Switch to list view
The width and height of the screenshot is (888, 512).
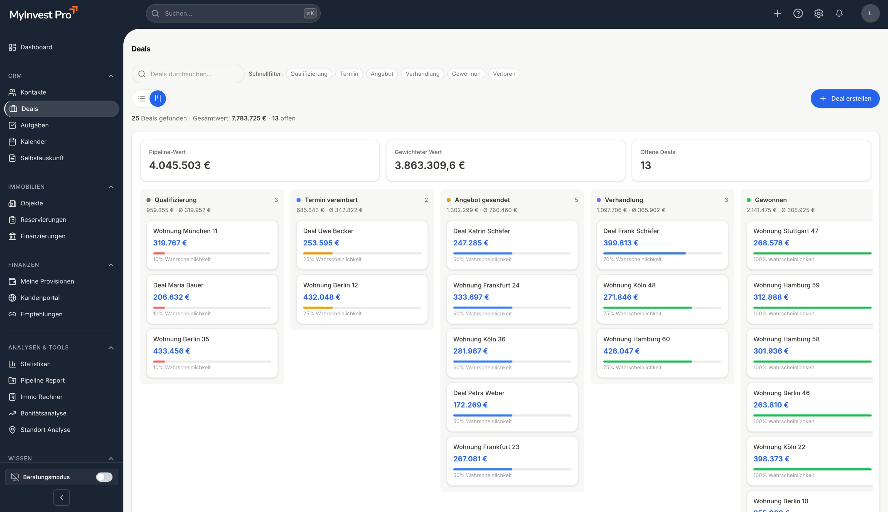142,98
